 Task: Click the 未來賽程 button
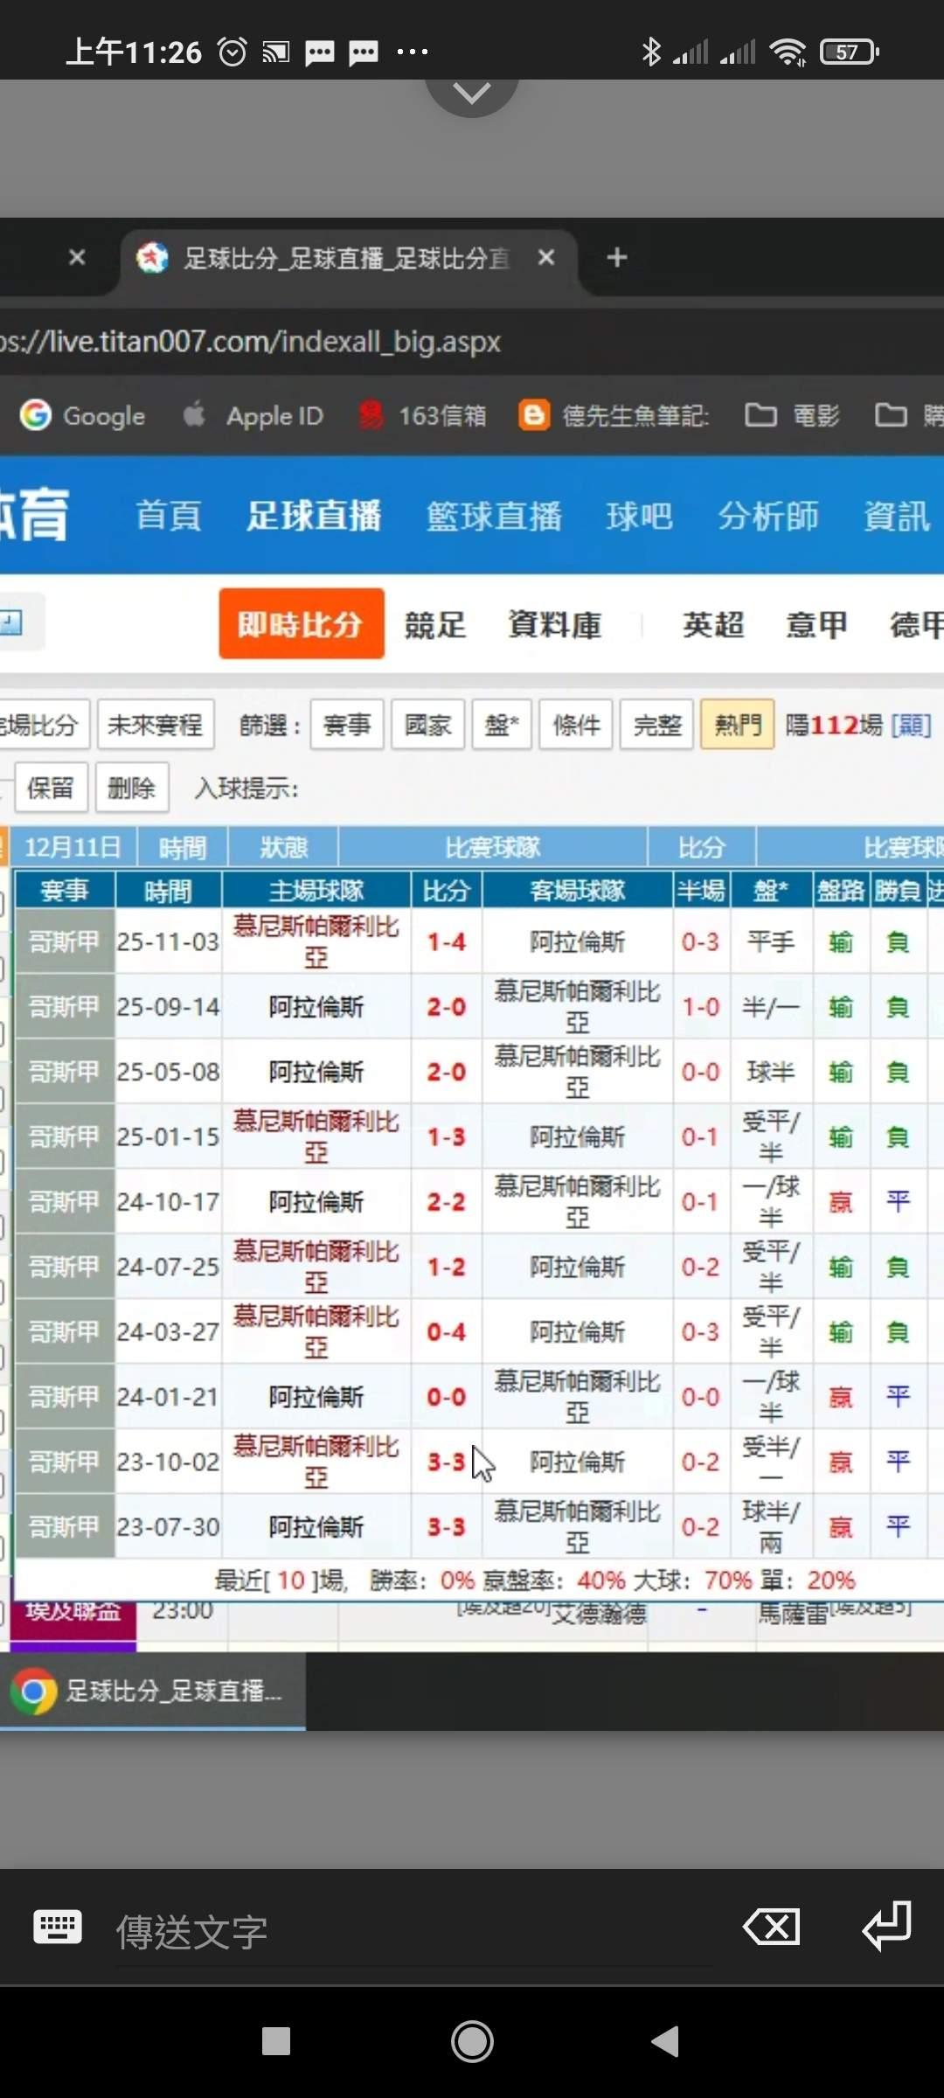(x=155, y=725)
